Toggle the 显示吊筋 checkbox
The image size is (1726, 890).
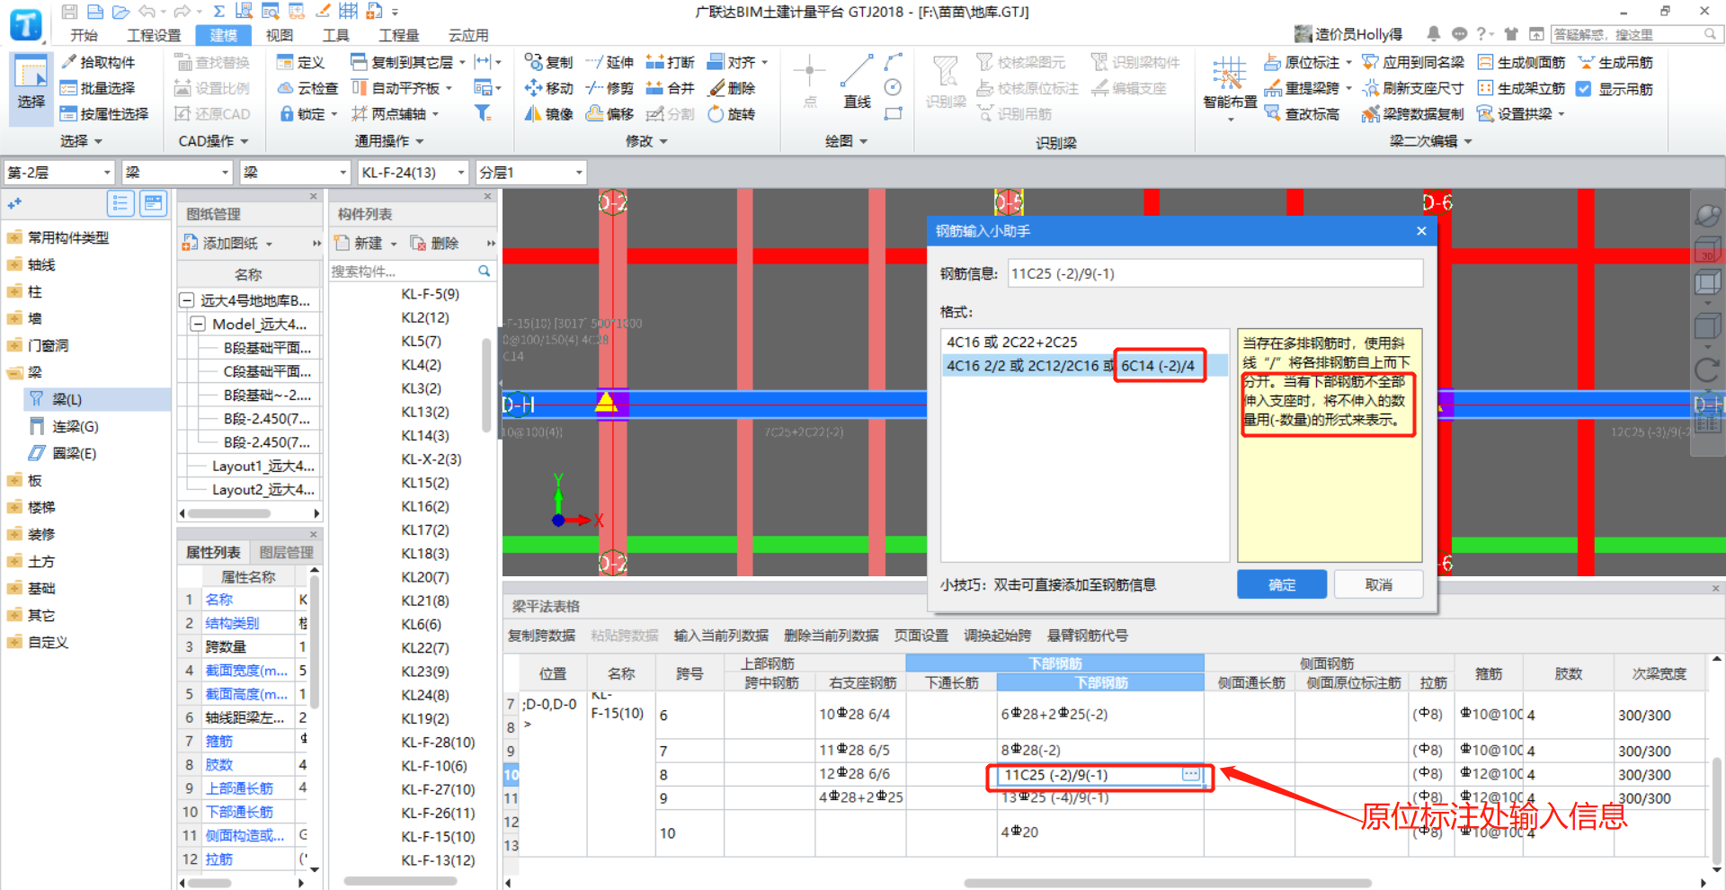[1584, 88]
